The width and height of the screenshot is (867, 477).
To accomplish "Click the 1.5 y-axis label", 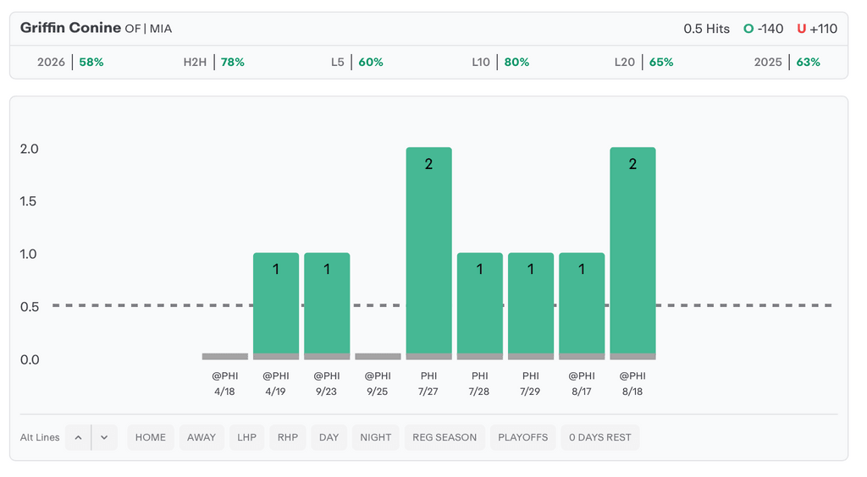I will 28,201.
